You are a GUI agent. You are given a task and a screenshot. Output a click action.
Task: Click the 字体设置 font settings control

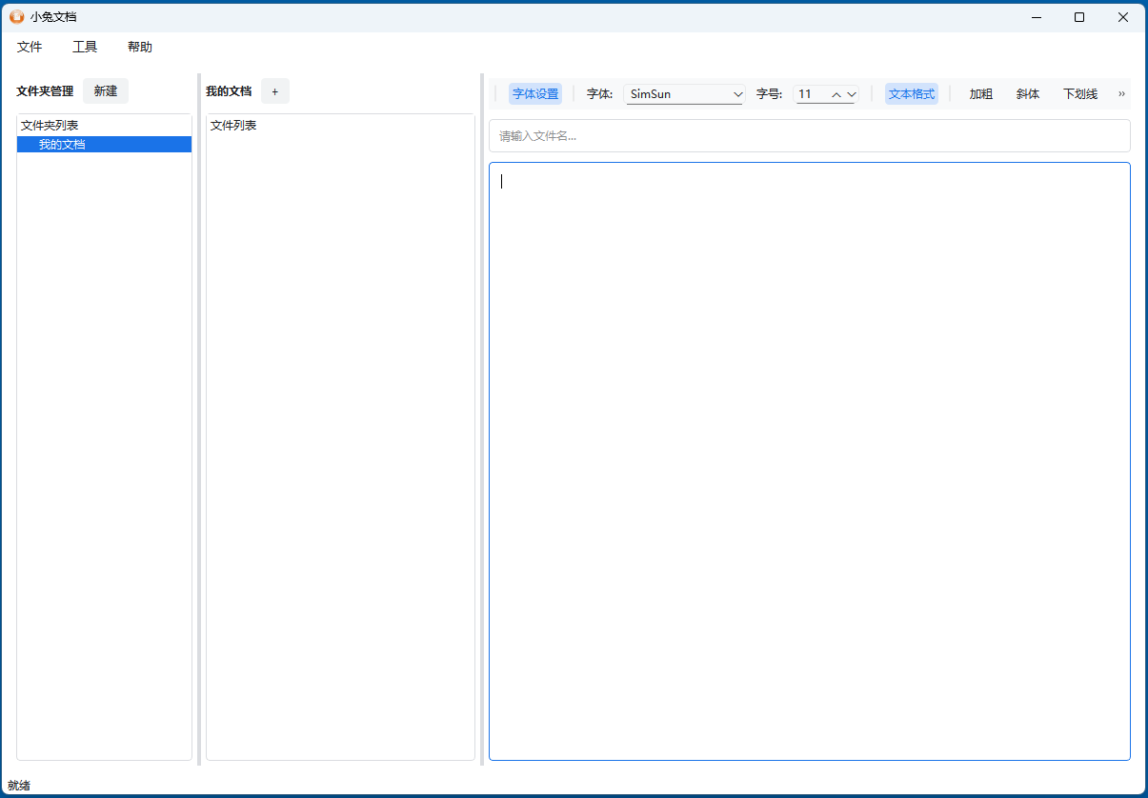(535, 93)
